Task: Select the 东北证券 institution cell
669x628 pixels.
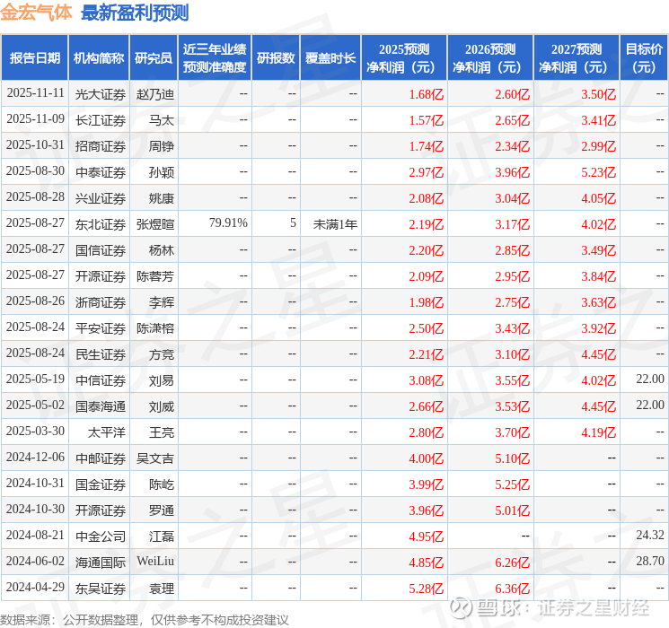Action: [101, 224]
